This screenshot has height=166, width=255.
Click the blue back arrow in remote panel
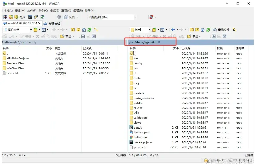click(x=173, y=30)
